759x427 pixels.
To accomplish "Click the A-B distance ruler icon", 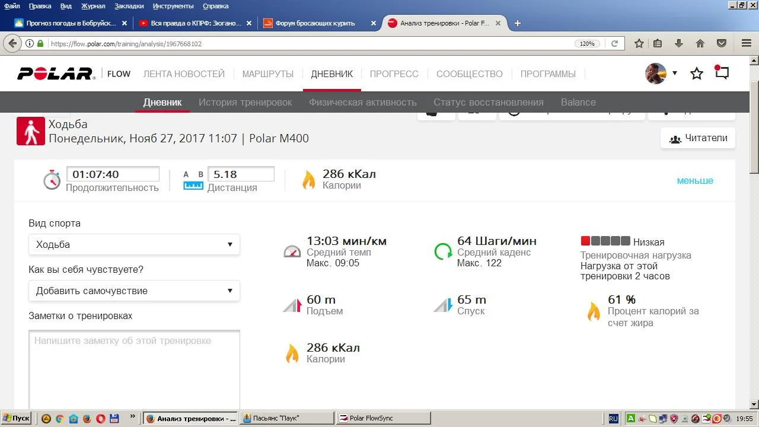I will (193, 180).
